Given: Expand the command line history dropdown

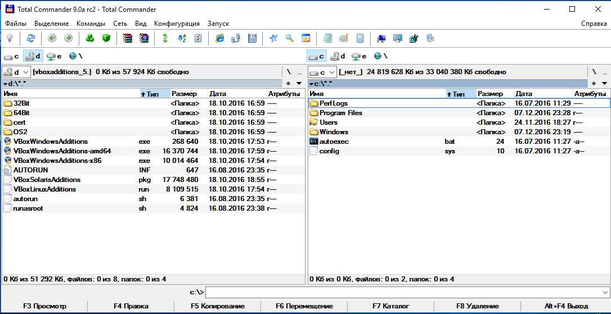Looking at the screenshot, I should [605, 292].
